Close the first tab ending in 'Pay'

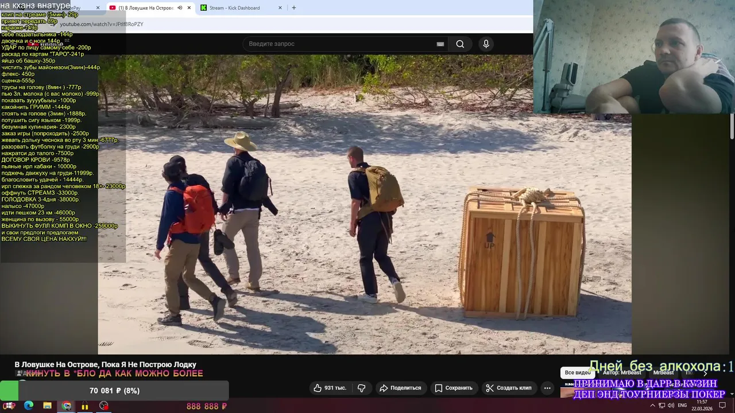[x=98, y=8]
